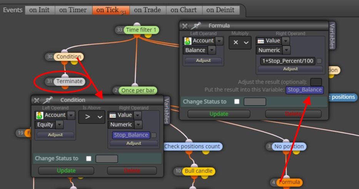
Task: Click Value icon in Condition right operand
Action: [113, 115]
